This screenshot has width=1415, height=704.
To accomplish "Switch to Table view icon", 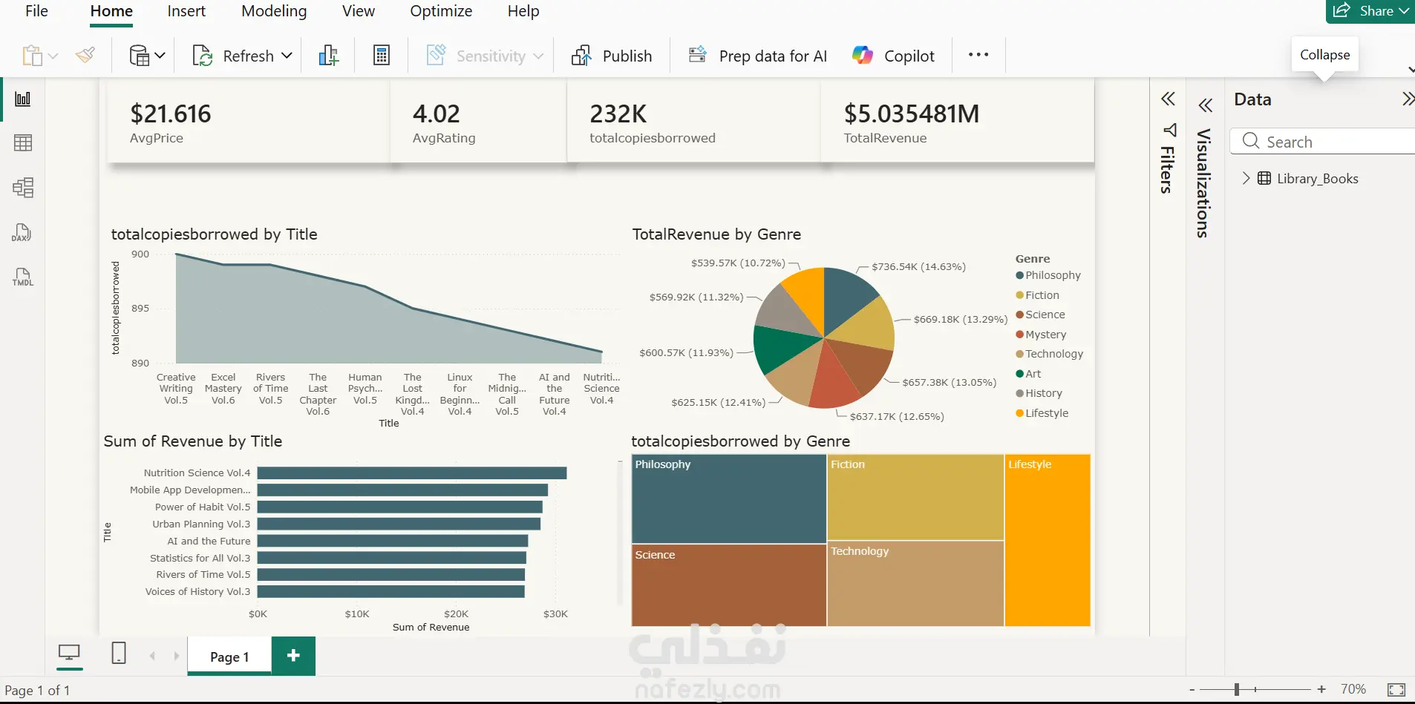I will (23, 143).
